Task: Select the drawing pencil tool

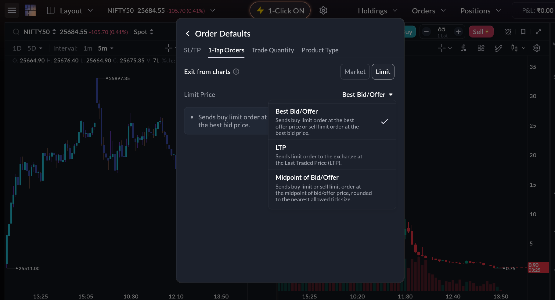Action: pos(499,48)
